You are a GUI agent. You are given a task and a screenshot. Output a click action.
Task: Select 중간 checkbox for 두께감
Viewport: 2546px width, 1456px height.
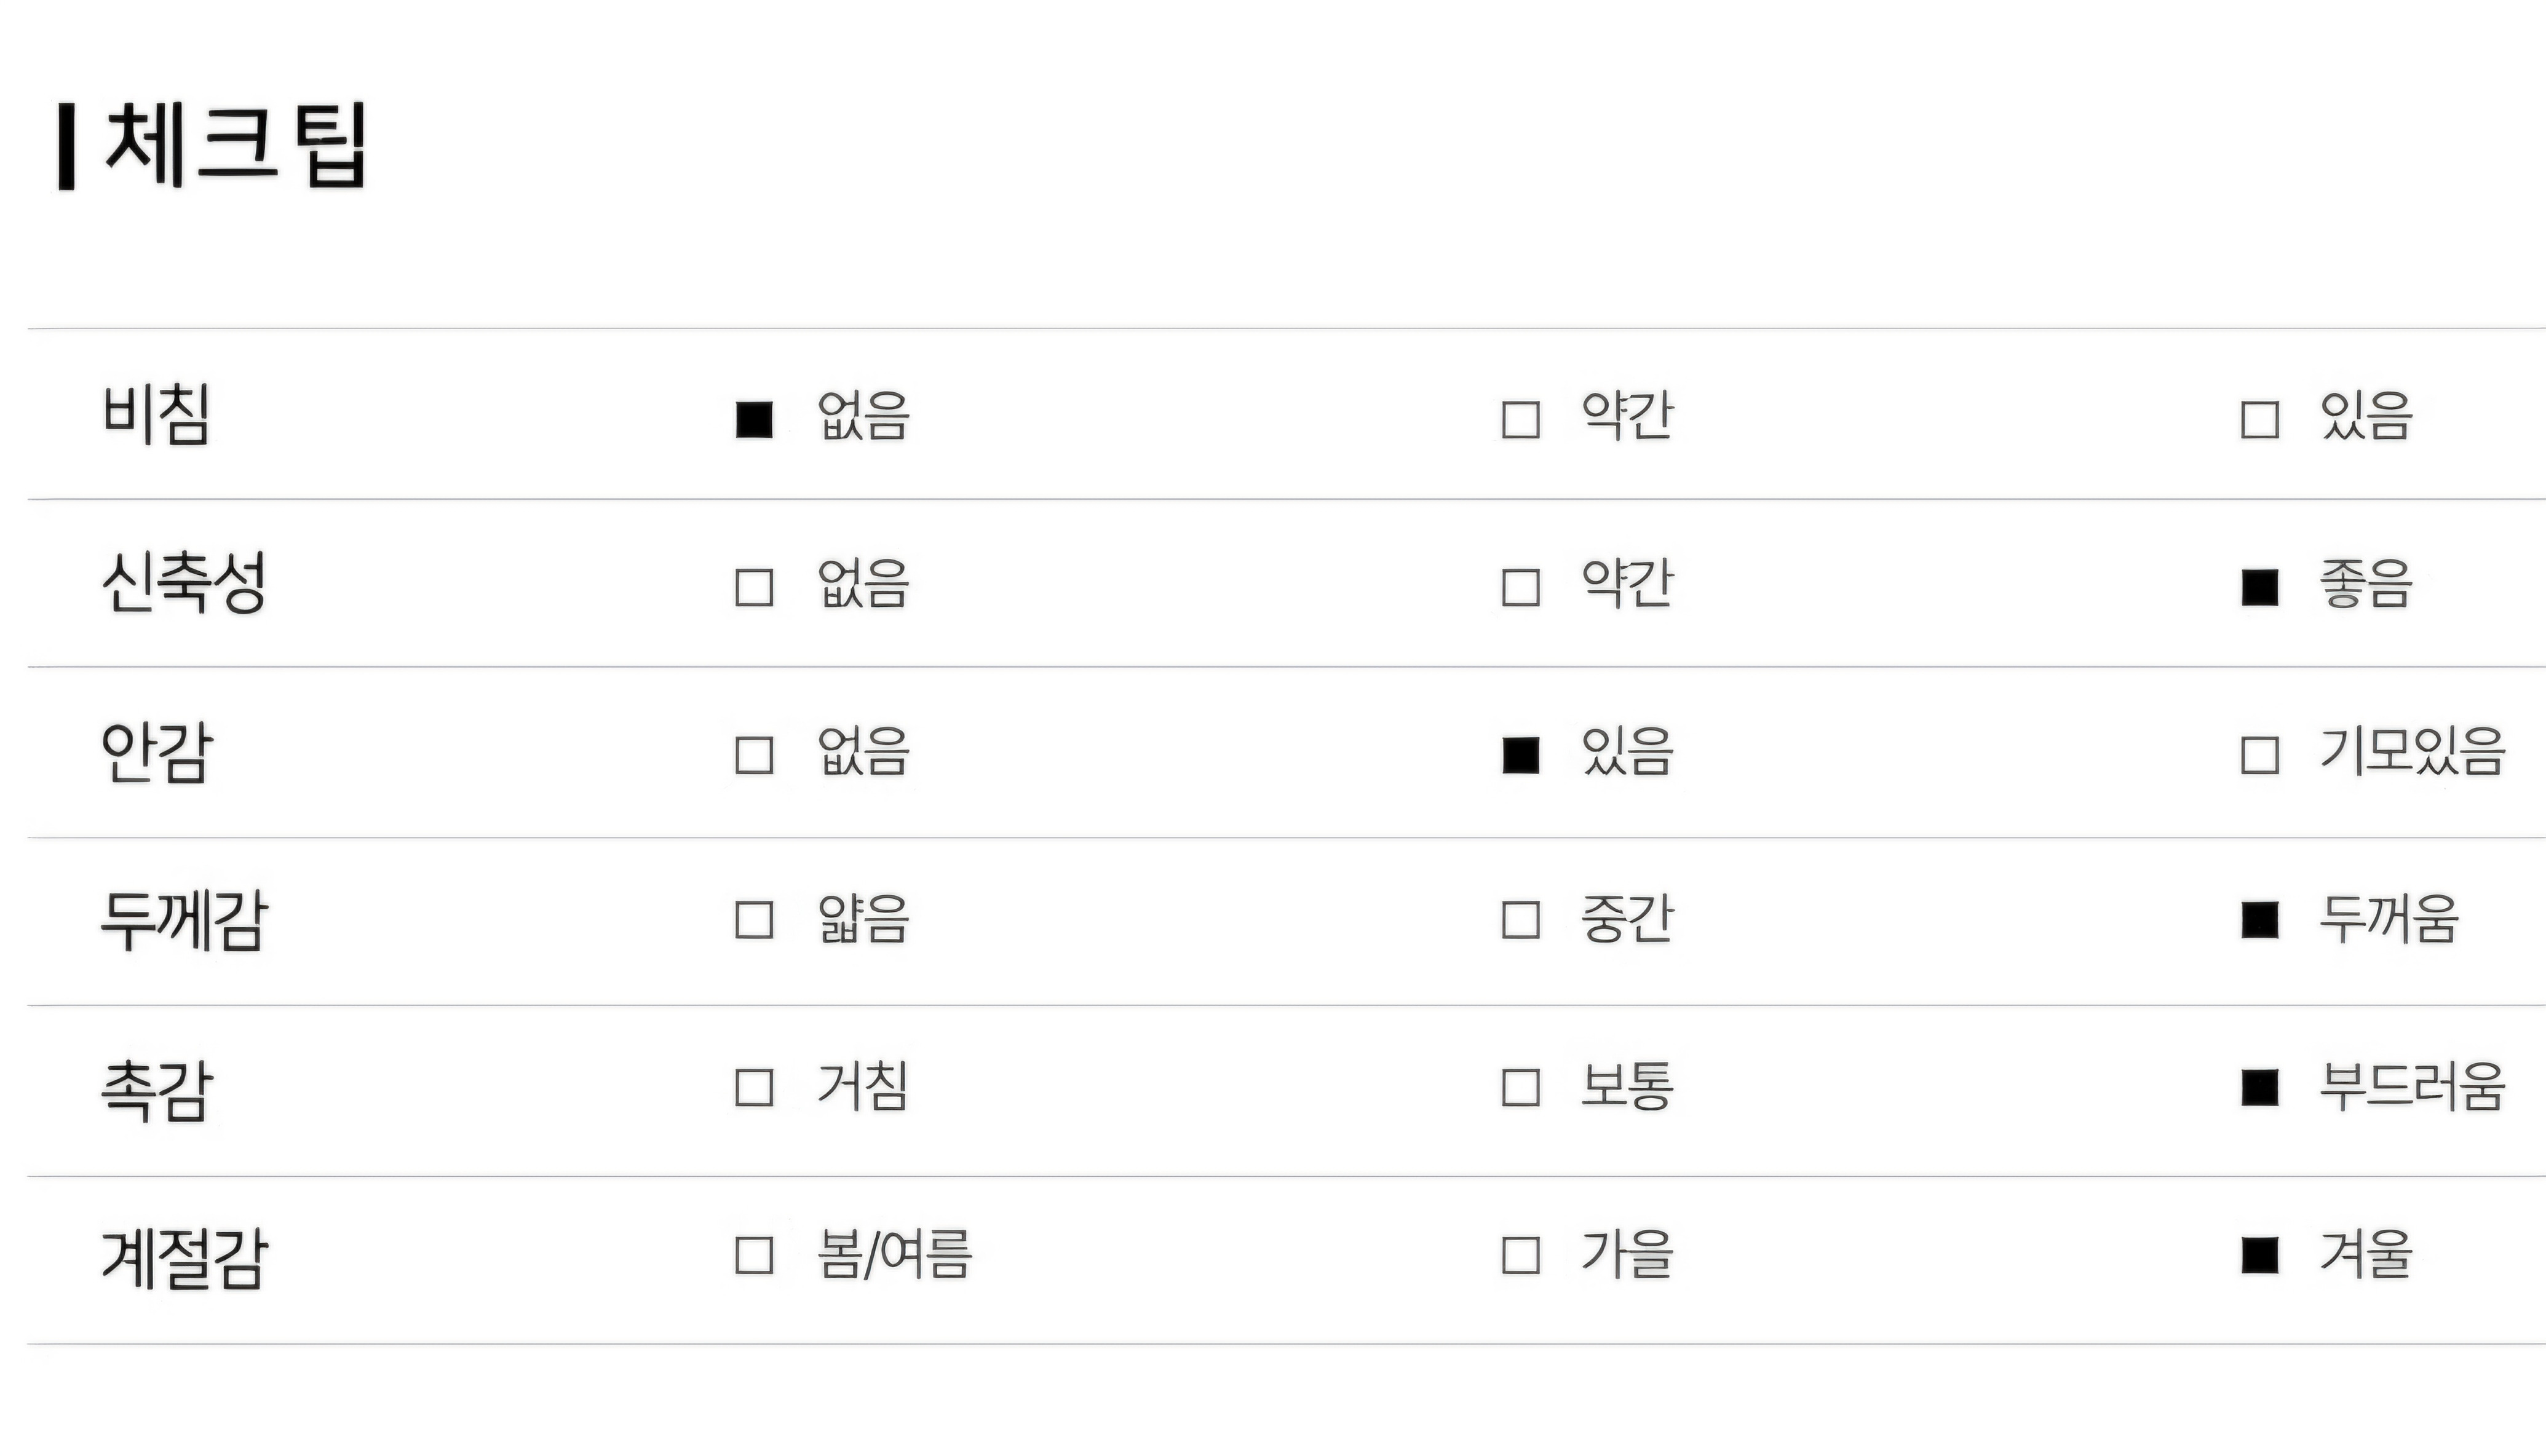[x=1520, y=920]
